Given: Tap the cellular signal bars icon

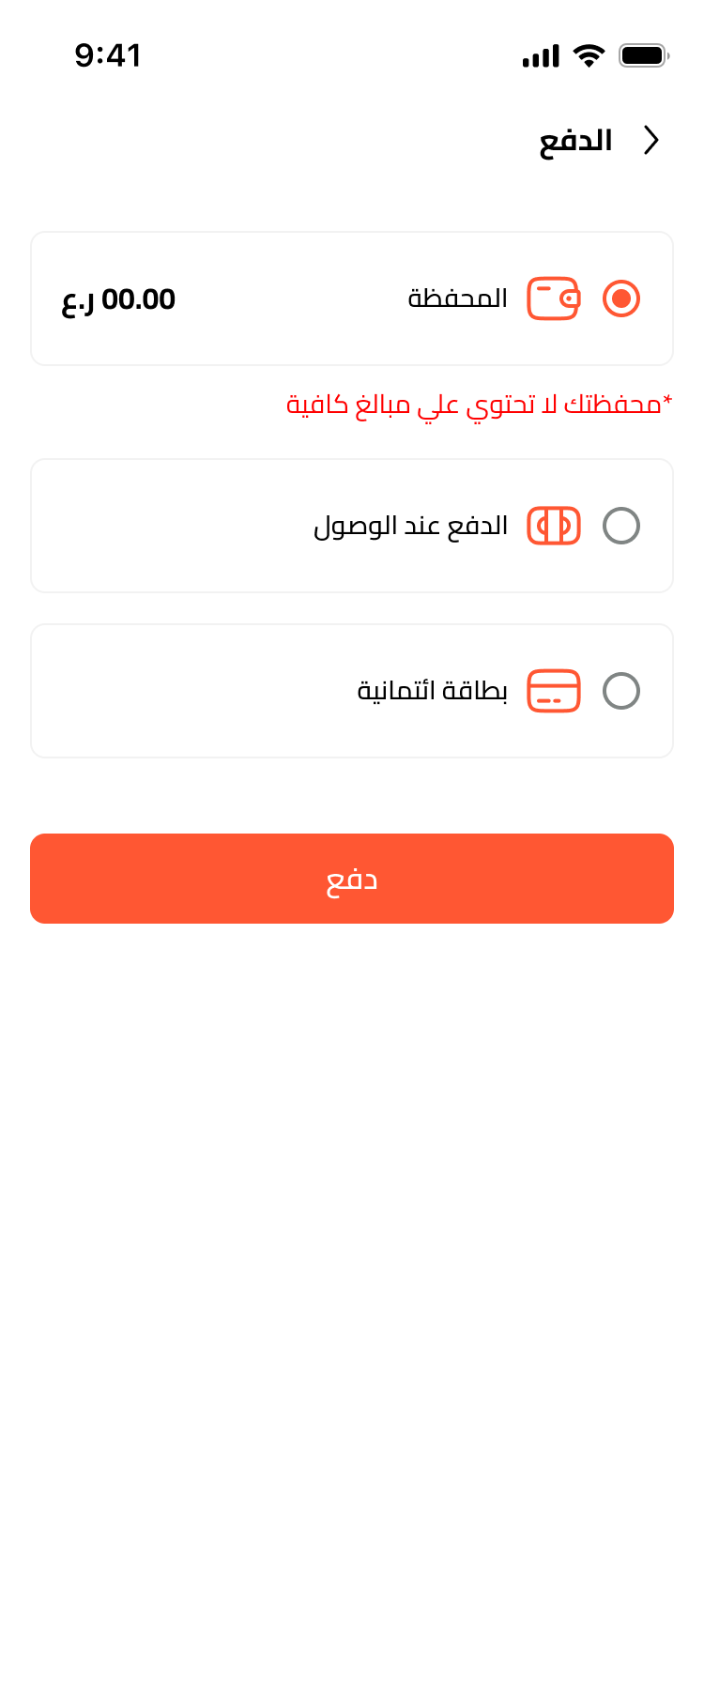Looking at the screenshot, I should coord(541,56).
